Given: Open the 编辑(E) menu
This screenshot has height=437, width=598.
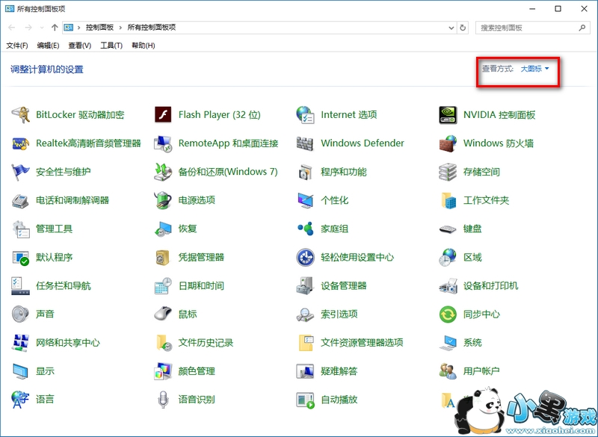Looking at the screenshot, I should [48, 46].
